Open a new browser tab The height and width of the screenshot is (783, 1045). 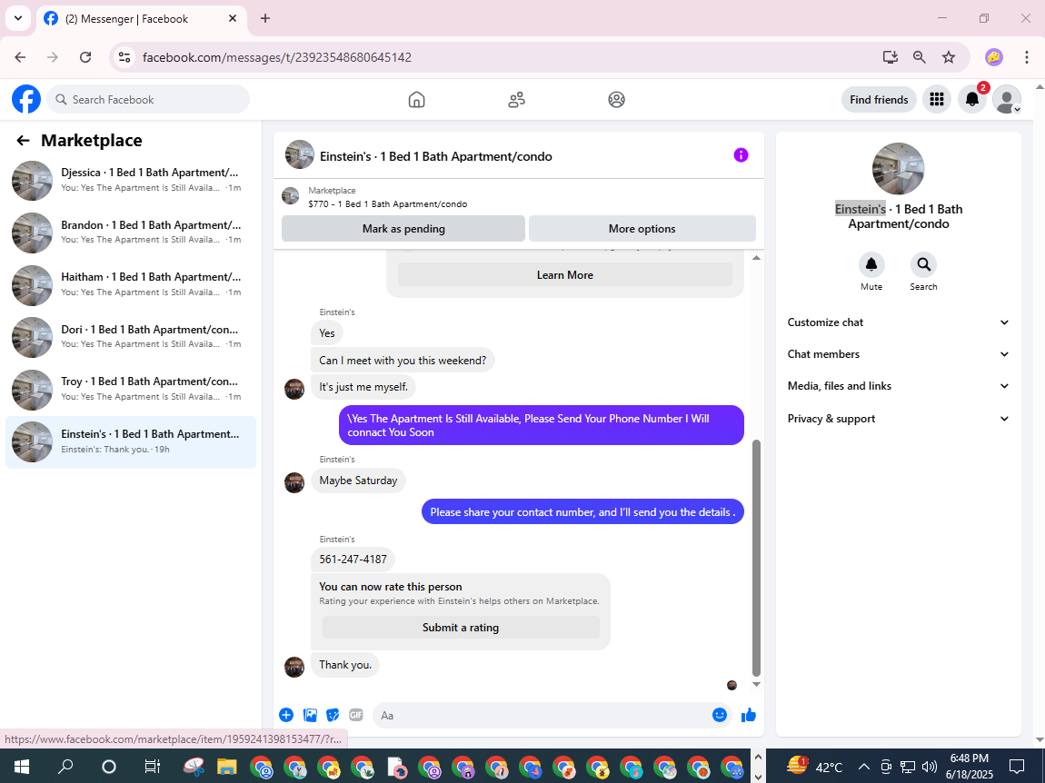coord(265,19)
